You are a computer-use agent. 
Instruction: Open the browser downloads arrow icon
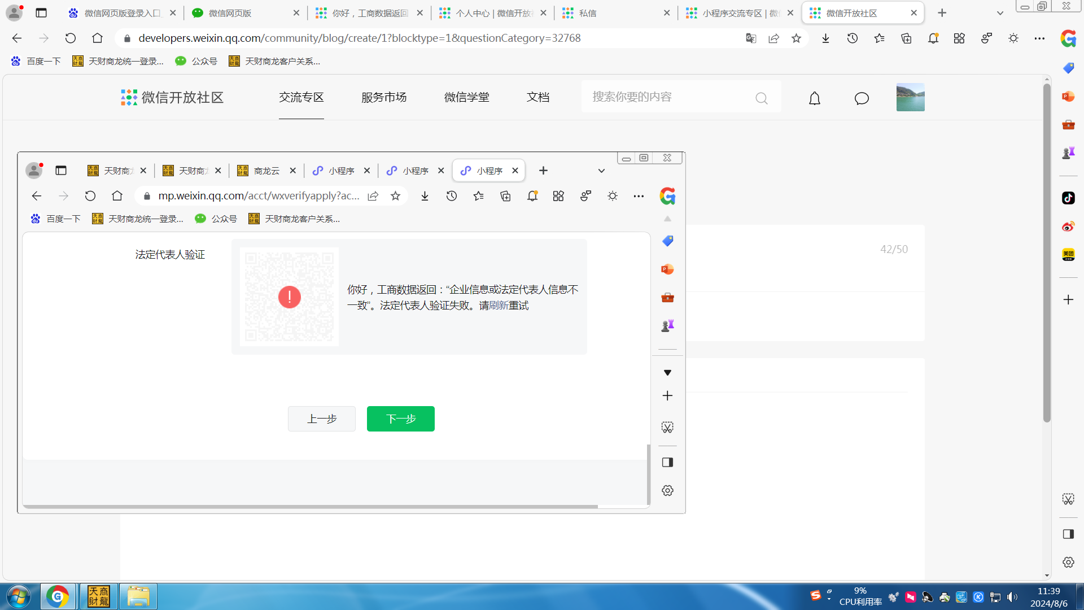[x=825, y=38]
